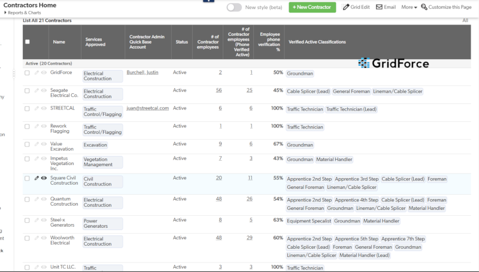Open Square Civil Construction's 20 employees link
The height and width of the screenshot is (272, 479).
point(219,178)
